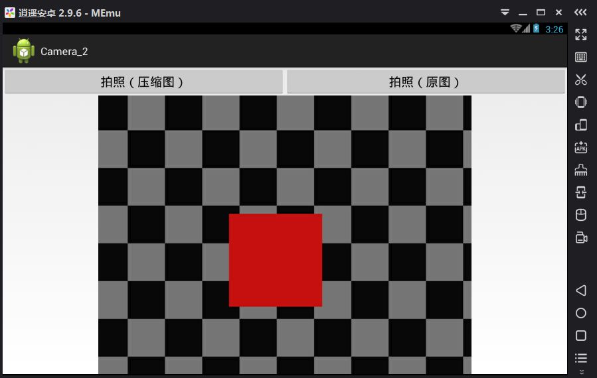Tap the Android Recents square button
The image size is (597, 378).
click(x=580, y=336)
